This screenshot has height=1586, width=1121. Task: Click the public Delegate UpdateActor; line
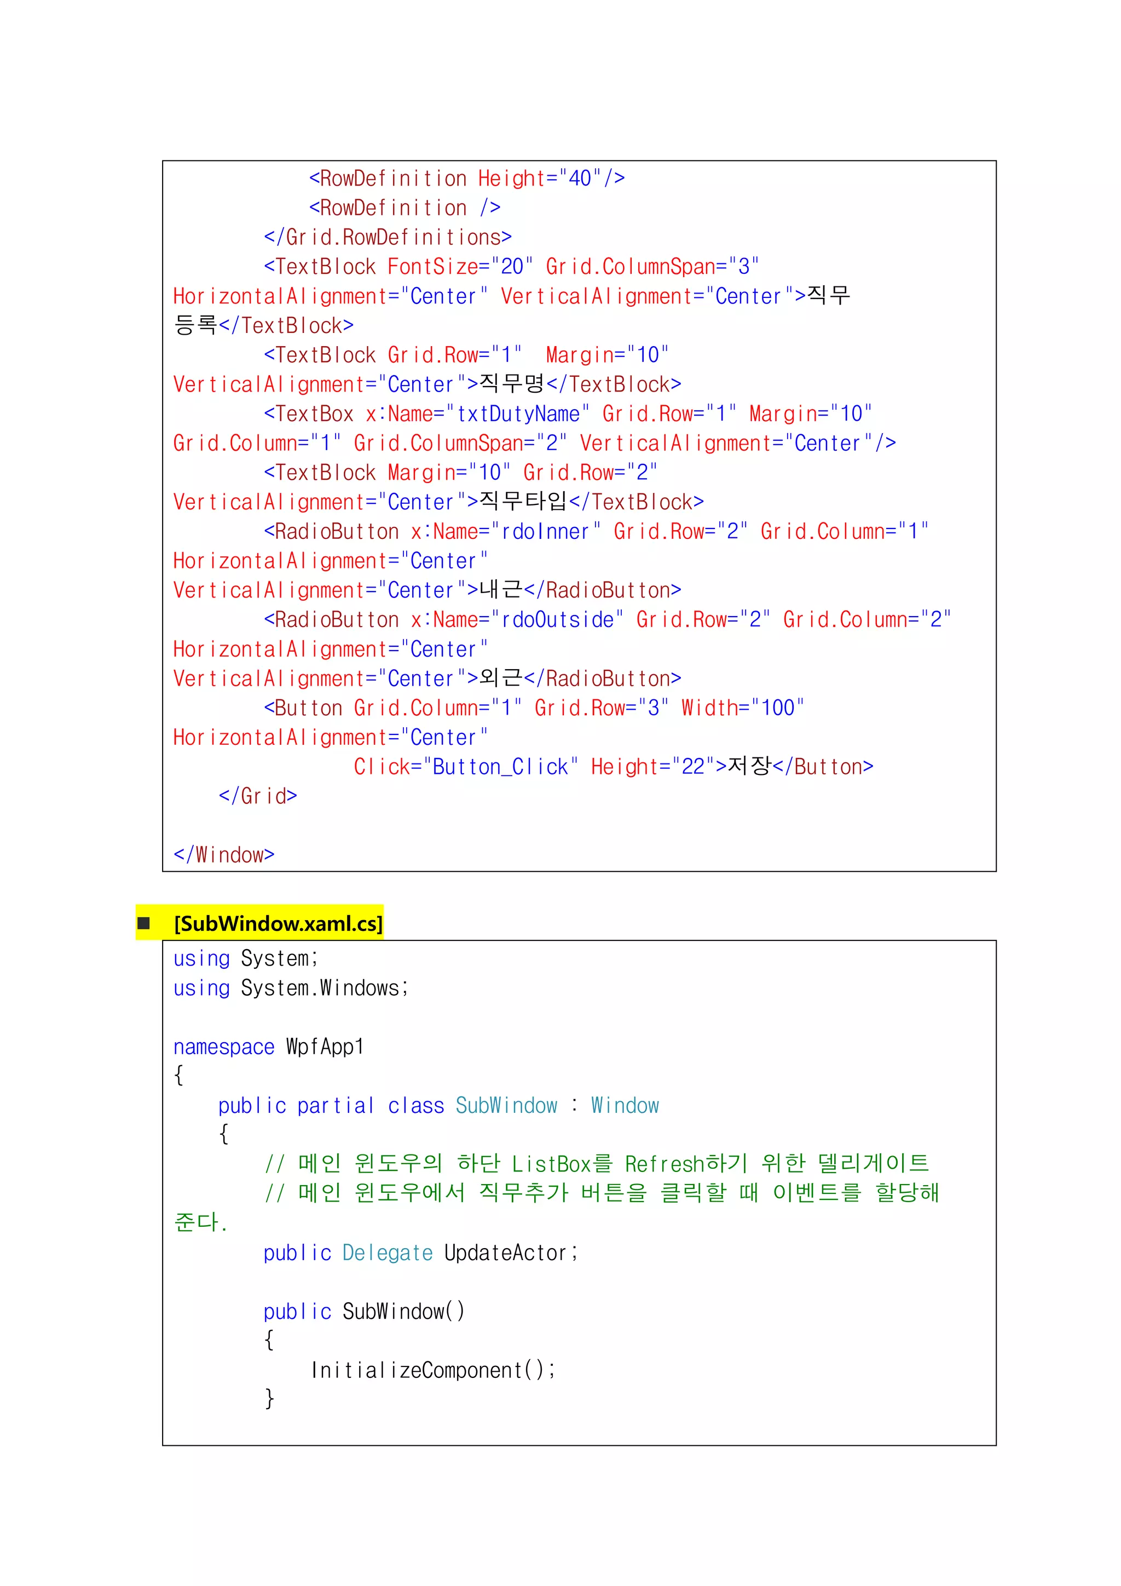pos(421,1253)
